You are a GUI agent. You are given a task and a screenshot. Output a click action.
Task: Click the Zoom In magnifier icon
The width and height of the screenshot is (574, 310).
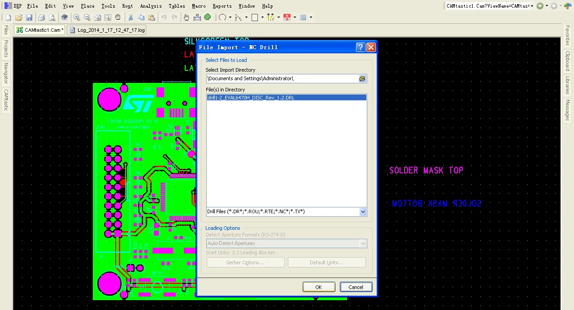pos(77,17)
